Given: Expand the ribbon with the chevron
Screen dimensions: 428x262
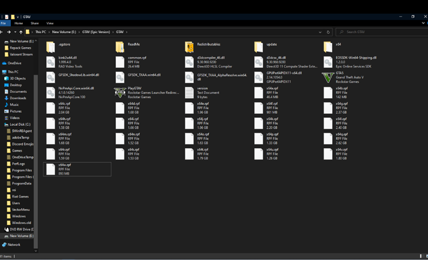Looking at the screenshot, I should (x=423, y=23).
